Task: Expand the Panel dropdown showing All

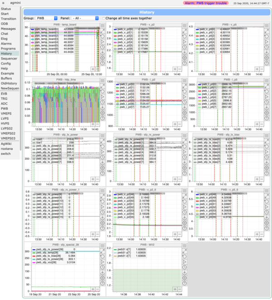Action: pyautogui.click(x=85, y=18)
